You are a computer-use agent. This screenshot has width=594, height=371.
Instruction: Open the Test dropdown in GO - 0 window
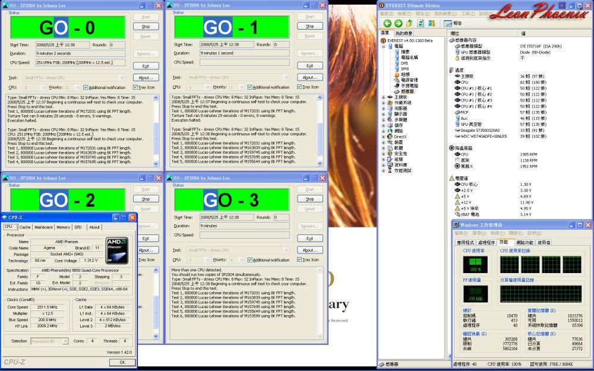tap(122, 78)
